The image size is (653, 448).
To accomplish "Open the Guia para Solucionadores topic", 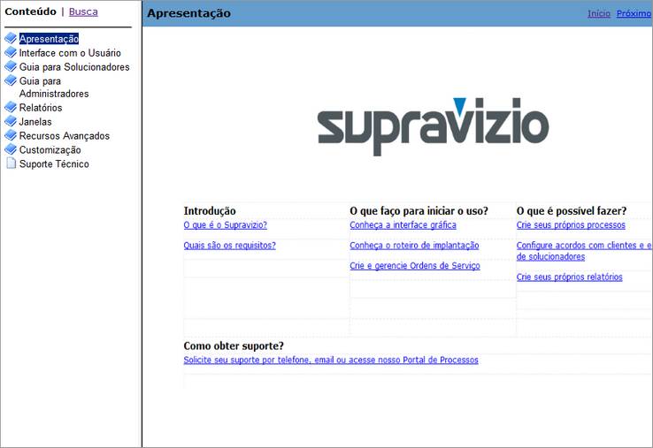I will coord(74,67).
